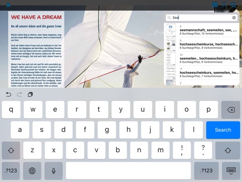242x182 pixels.
Task: Open the bookmarks icon in top bar
Action: tap(224, 5)
